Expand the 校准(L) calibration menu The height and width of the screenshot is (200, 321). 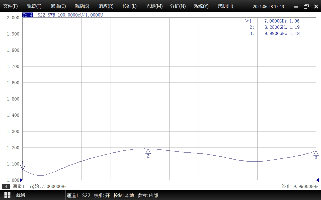(129, 6)
